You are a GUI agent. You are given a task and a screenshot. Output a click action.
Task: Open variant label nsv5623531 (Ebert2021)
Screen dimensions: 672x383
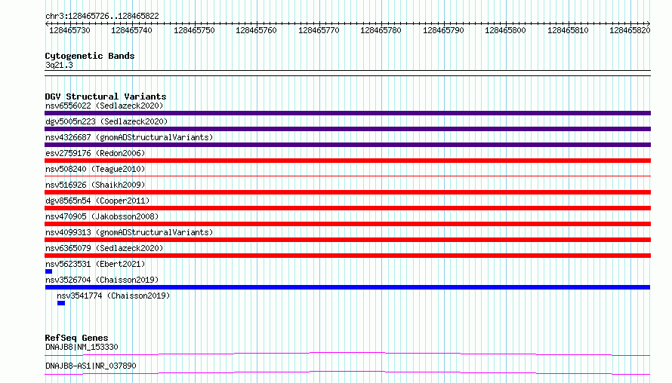coord(95,264)
